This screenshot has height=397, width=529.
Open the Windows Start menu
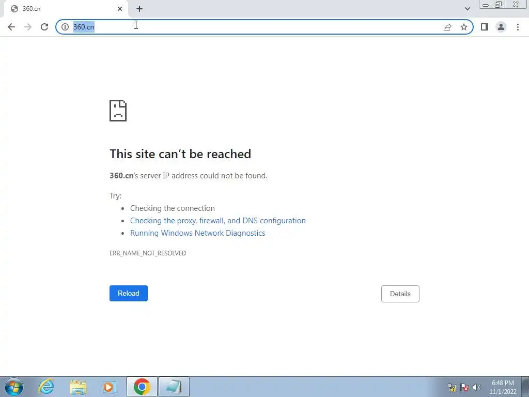click(x=14, y=387)
